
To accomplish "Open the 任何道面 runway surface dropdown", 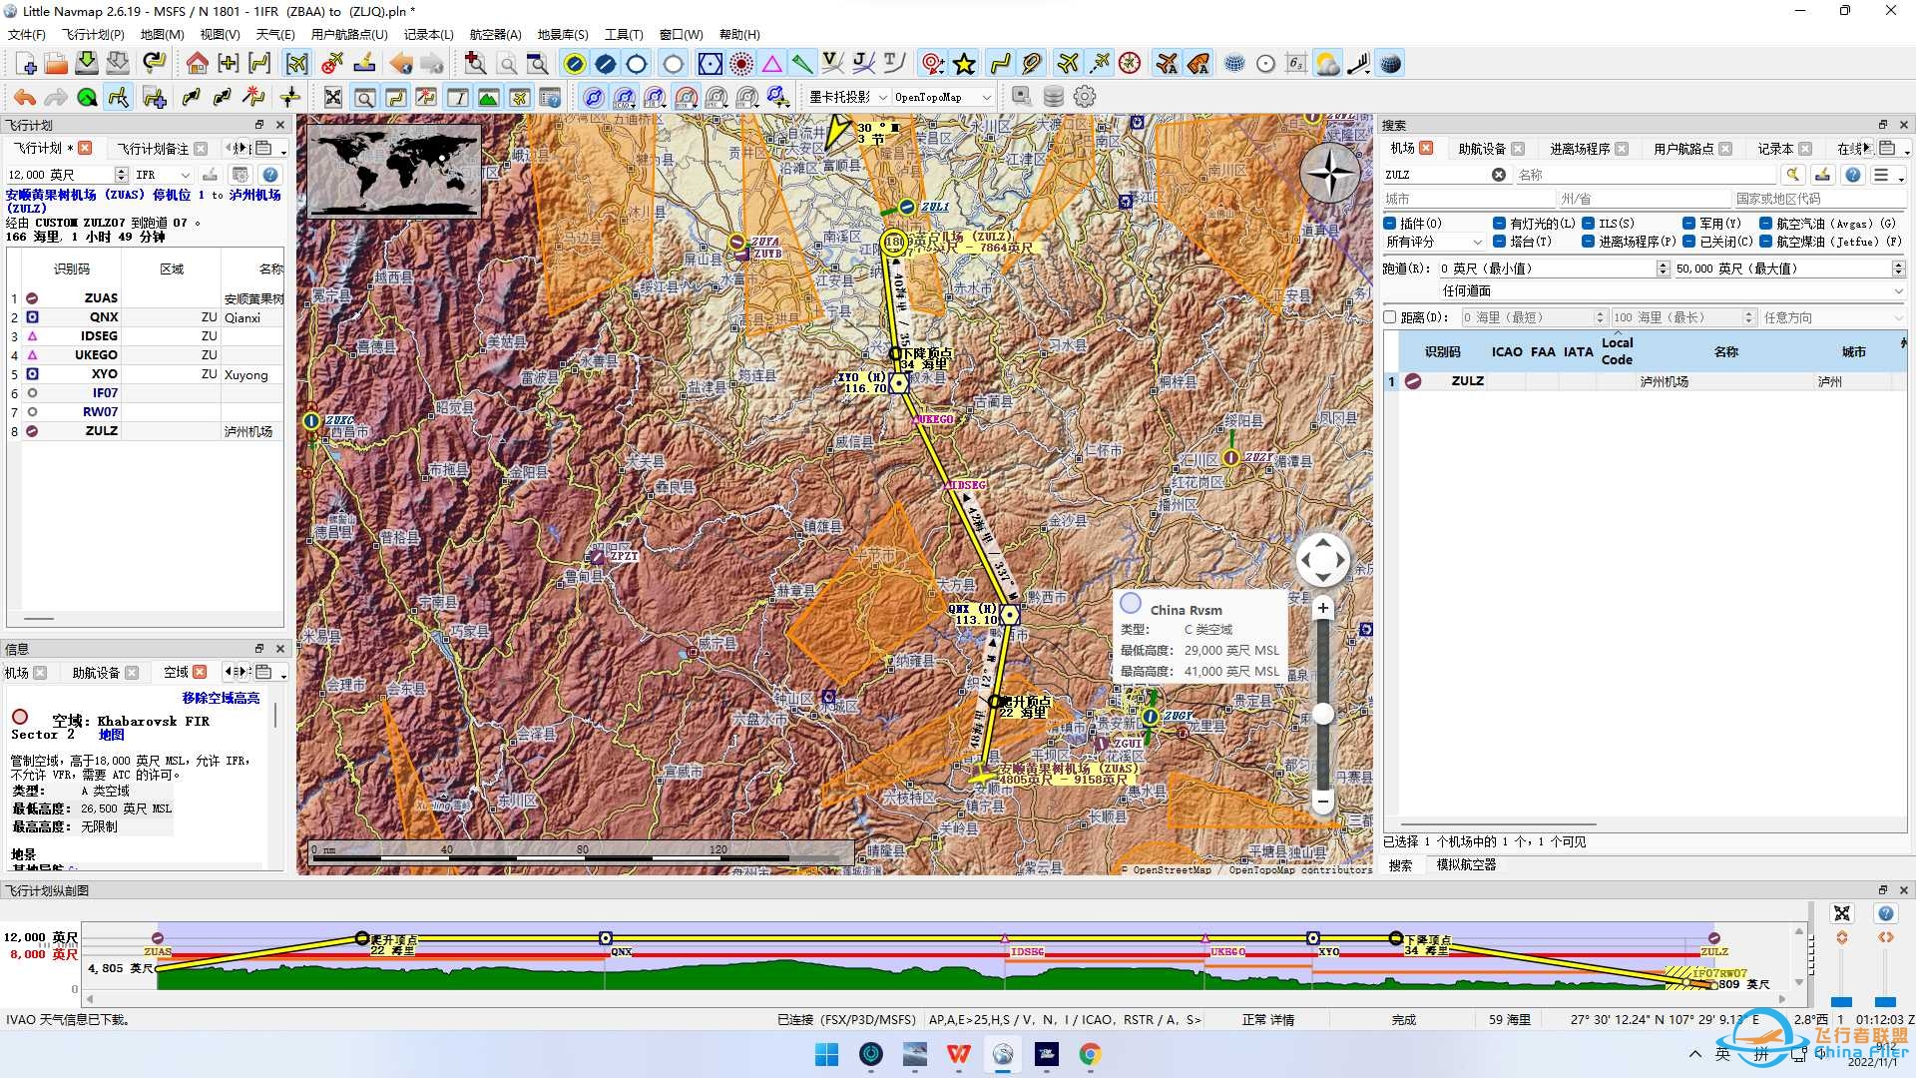I will [1673, 290].
